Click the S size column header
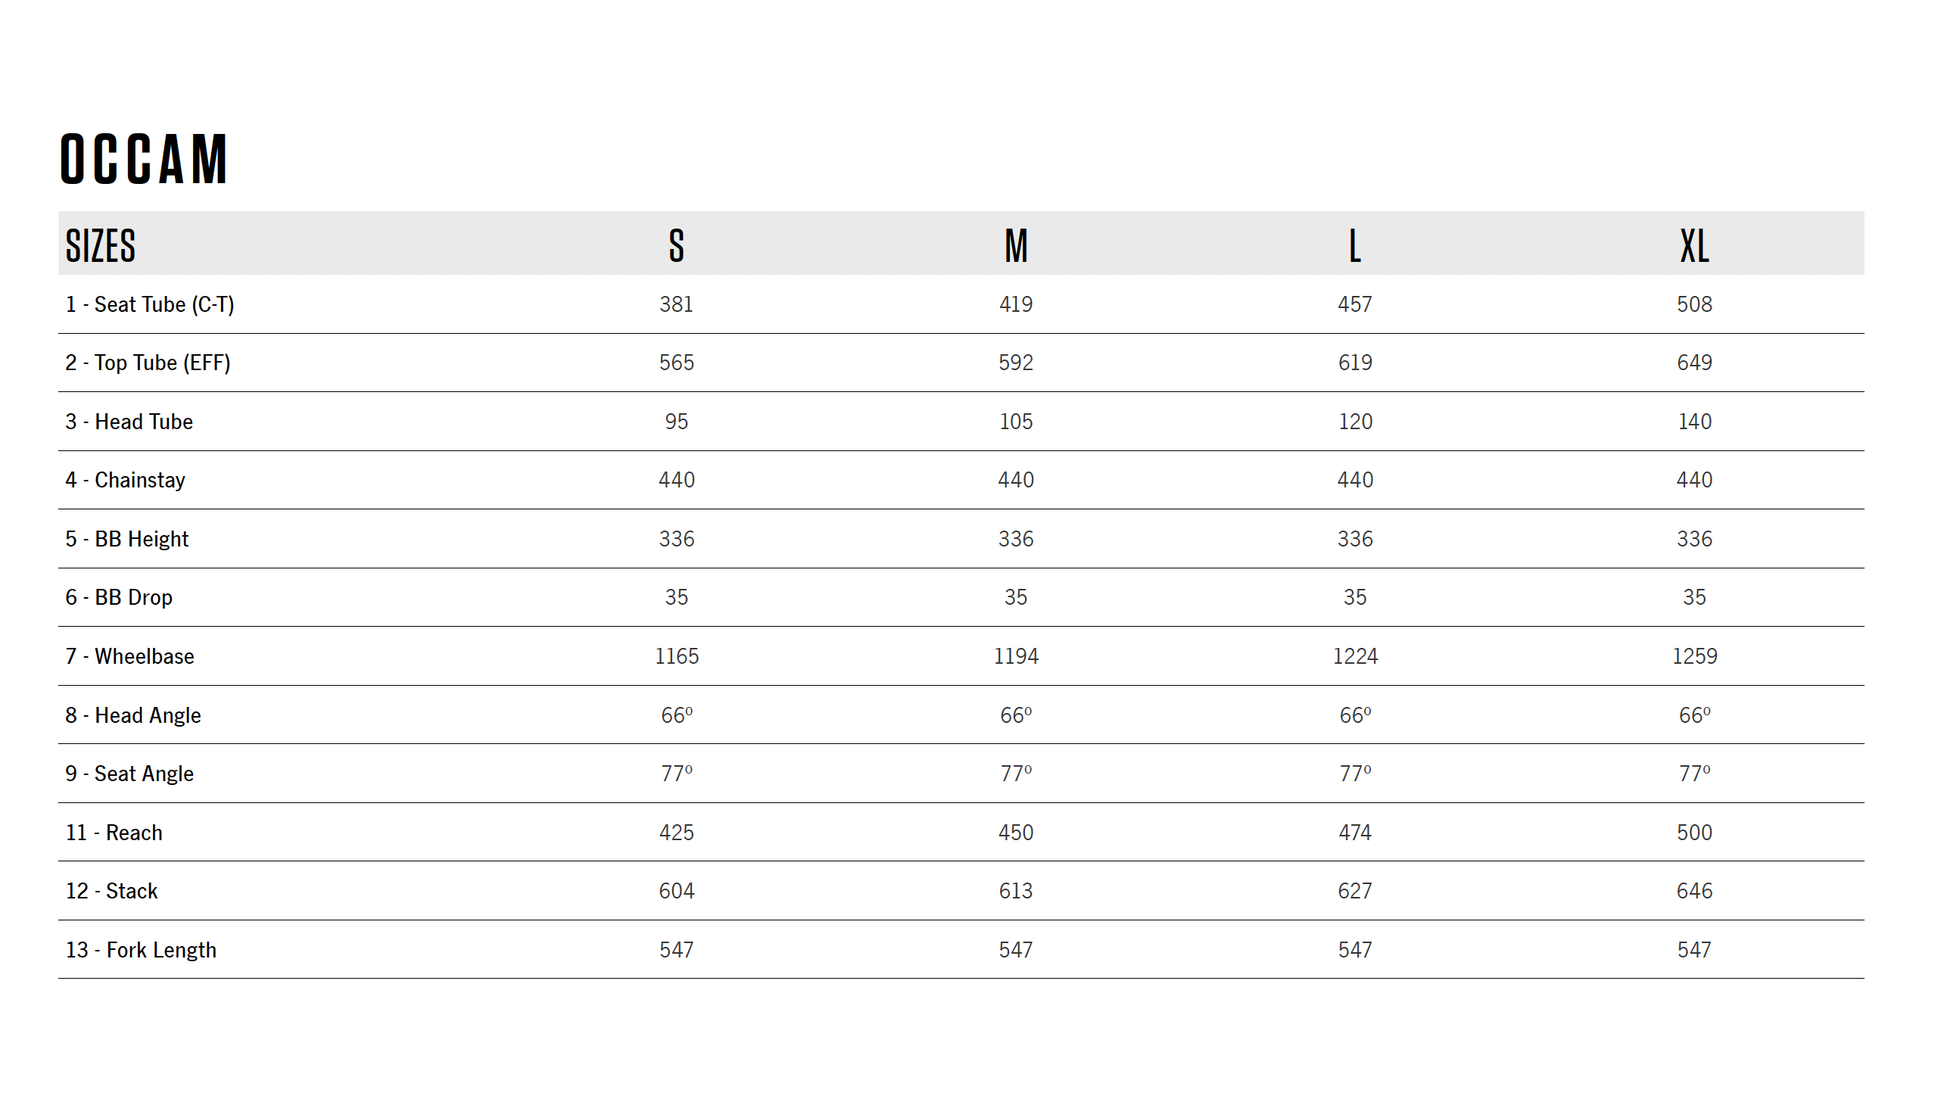Viewport: 1941px width, 1096px height. [x=676, y=246]
